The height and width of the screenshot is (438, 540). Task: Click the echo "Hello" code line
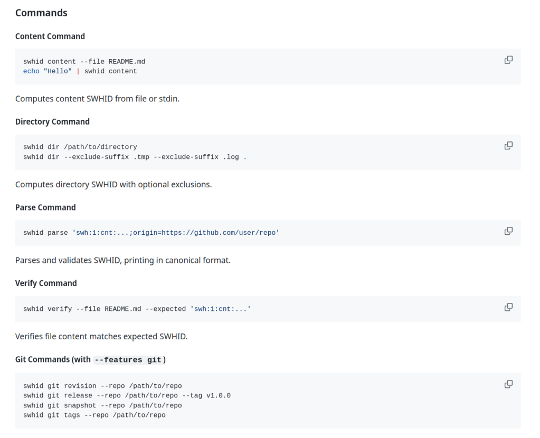click(x=80, y=71)
